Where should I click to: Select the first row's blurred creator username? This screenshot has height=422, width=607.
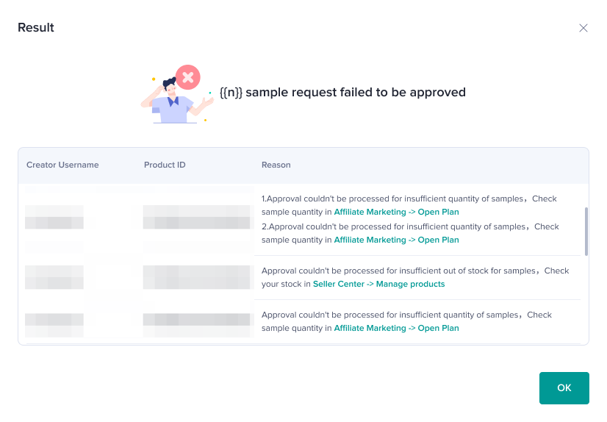[x=54, y=217]
